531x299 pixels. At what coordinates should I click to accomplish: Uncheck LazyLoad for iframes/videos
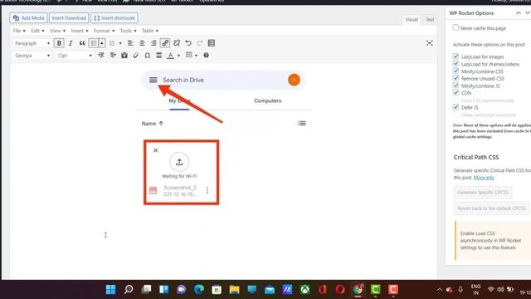tap(455, 64)
